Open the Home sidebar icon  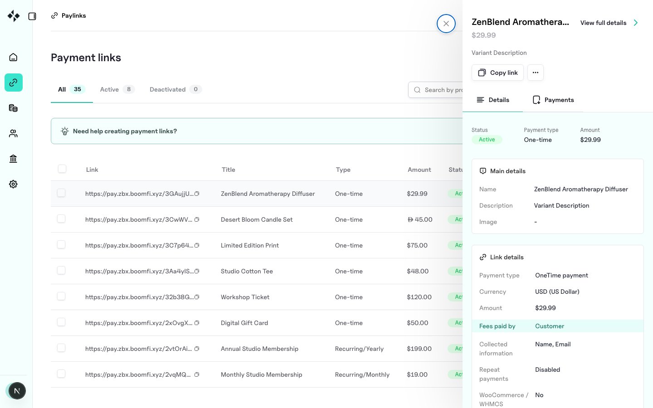pyautogui.click(x=13, y=57)
